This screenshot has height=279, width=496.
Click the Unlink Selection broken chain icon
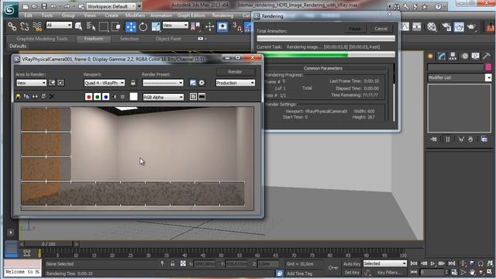point(25,27)
